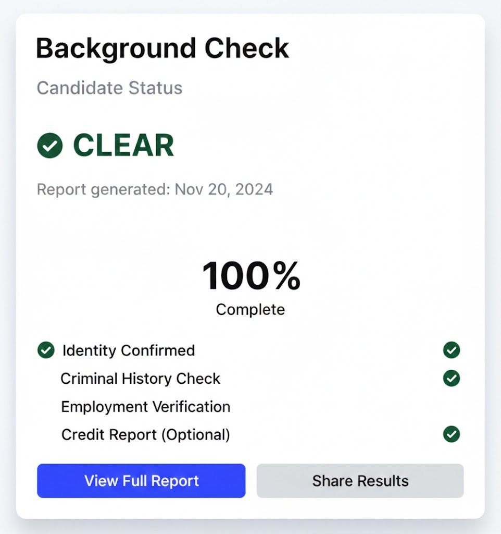The image size is (501, 534).
Task: Select the Identity Confirmed item label
Action: 128,350
